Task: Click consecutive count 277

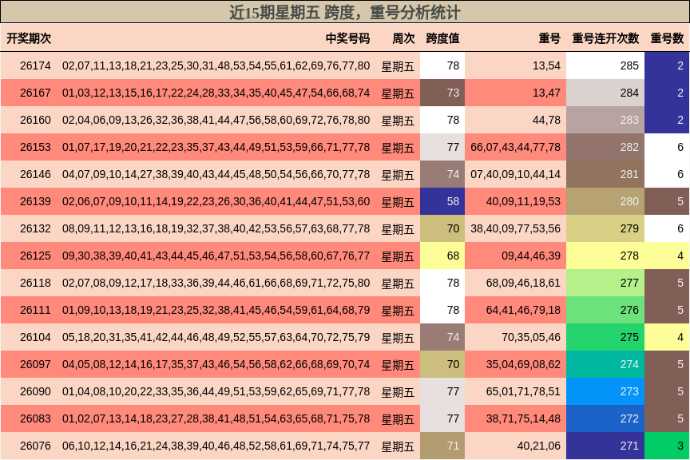Action: point(605,283)
